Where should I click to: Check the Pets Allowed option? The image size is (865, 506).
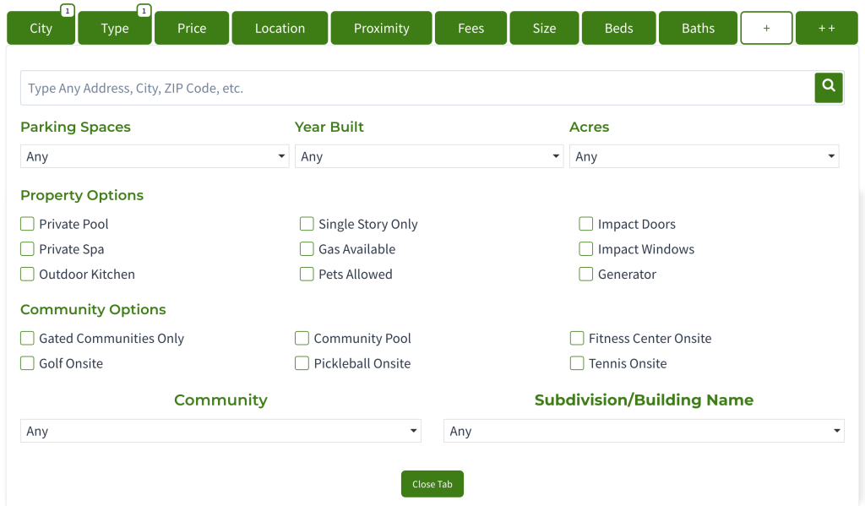[x=307, y=274]
